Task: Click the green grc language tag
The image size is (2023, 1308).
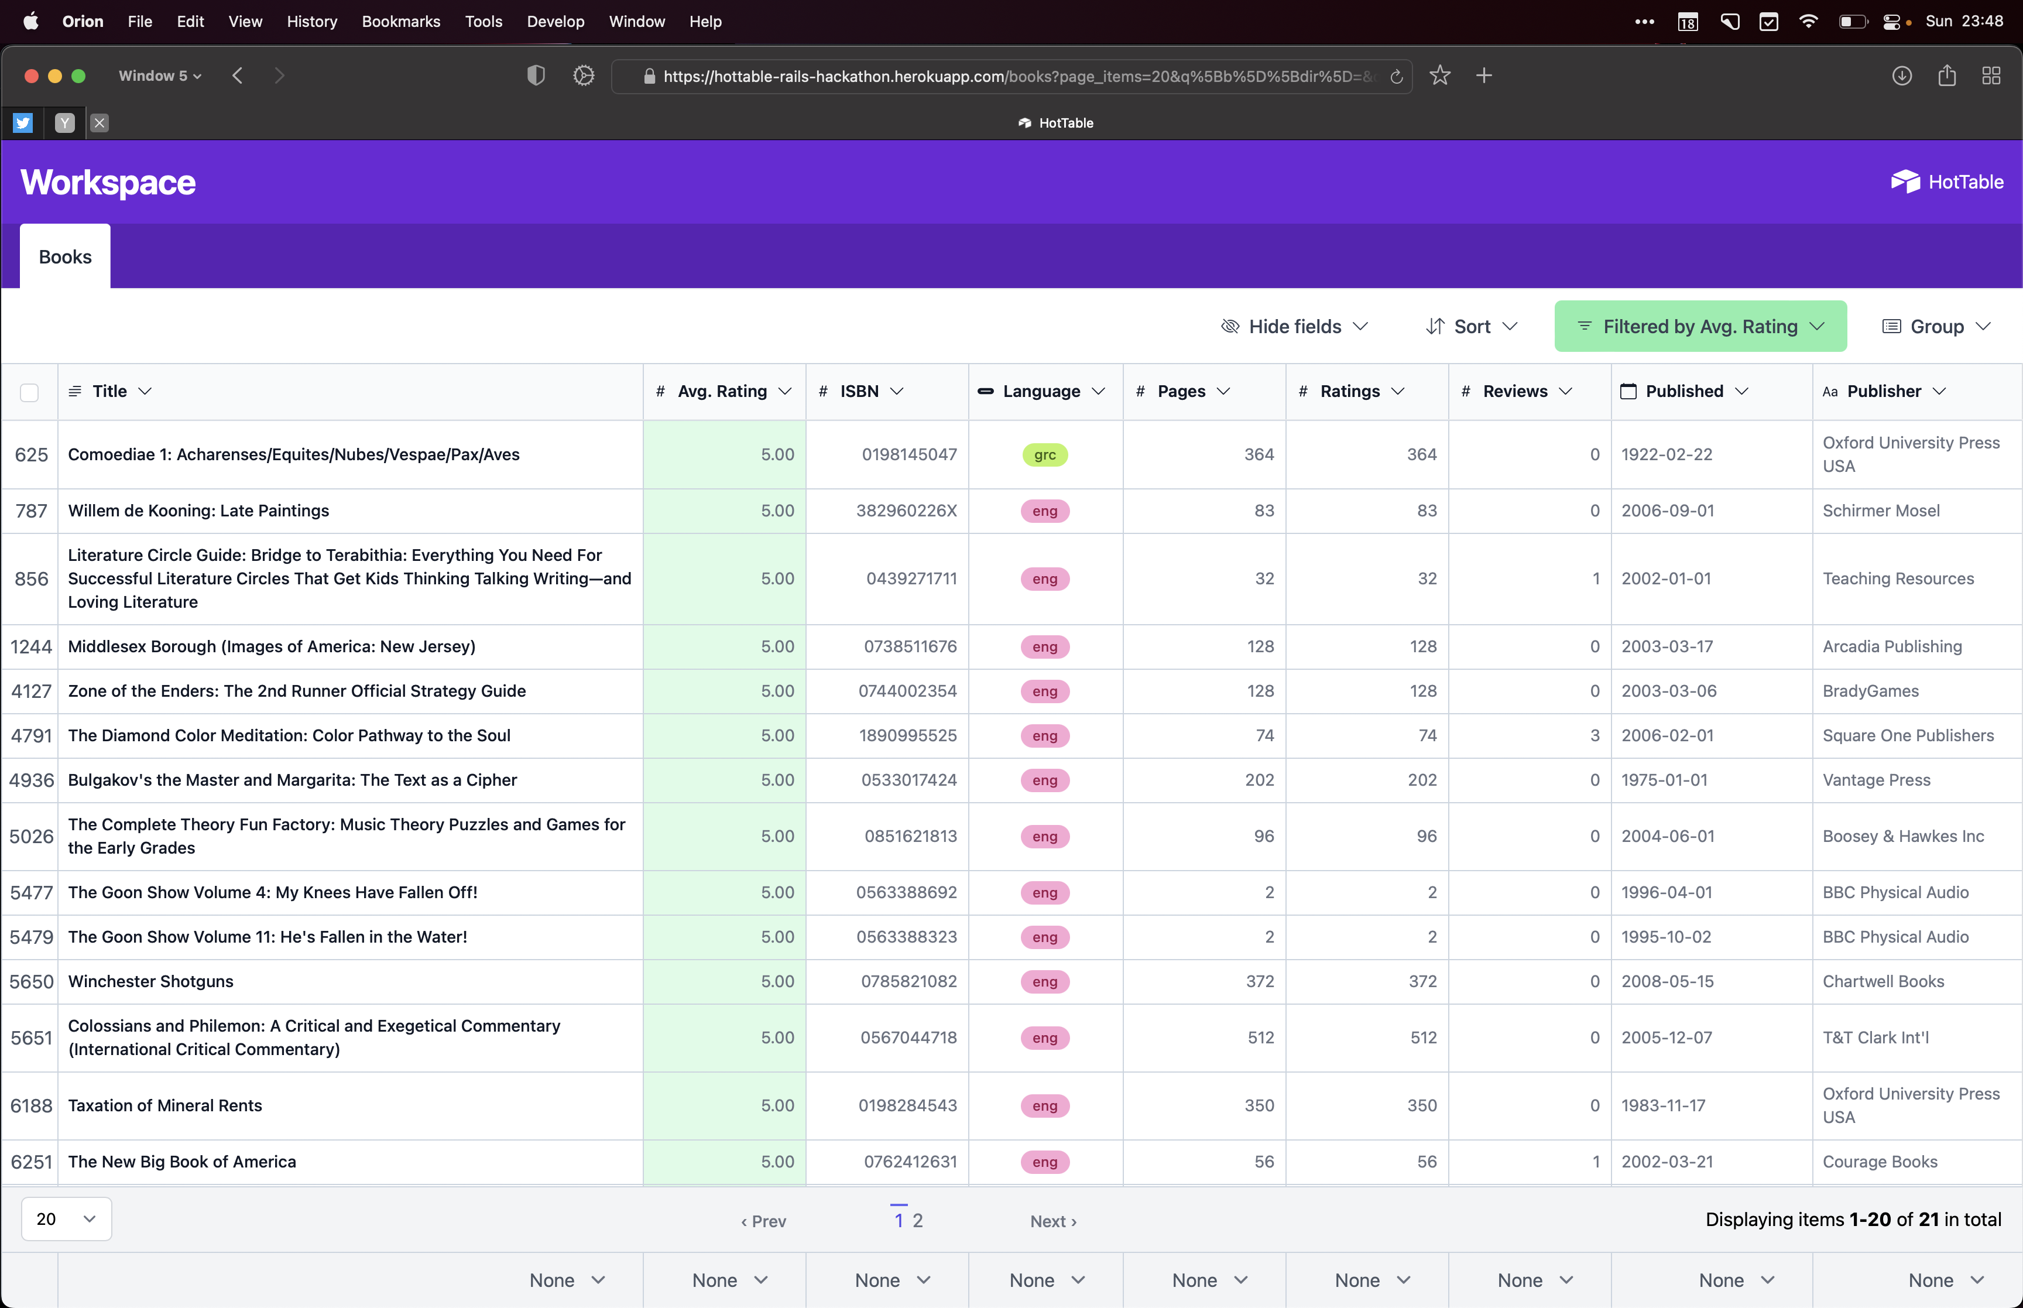Action: (1045, 454)
